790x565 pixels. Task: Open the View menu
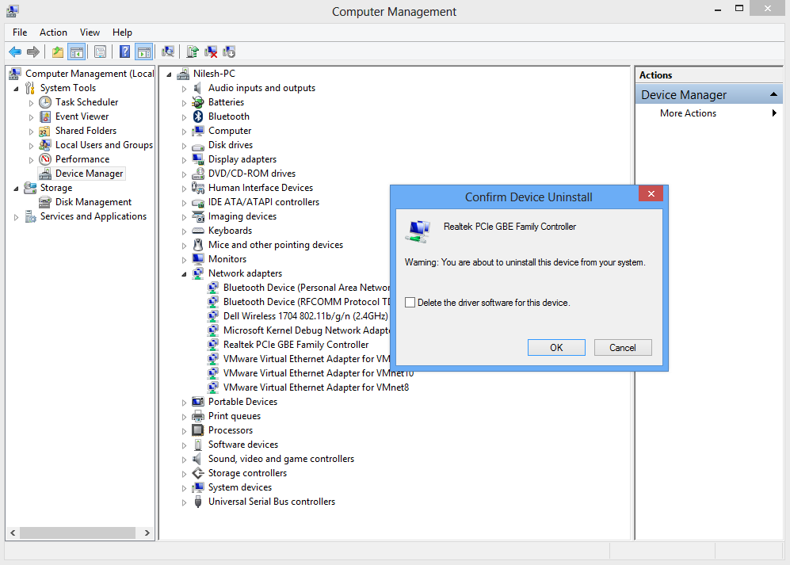pos(90,32)
